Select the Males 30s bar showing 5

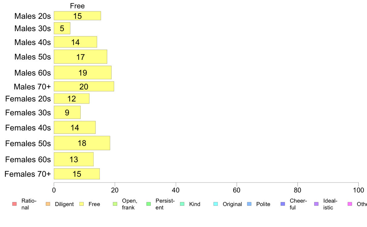click(62, 28)
